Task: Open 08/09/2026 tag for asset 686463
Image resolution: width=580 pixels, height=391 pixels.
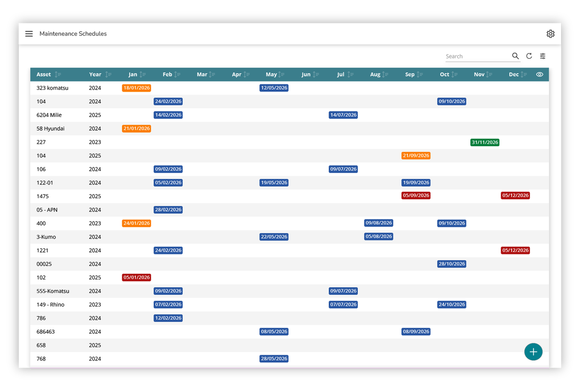Action: click(416, 332)
